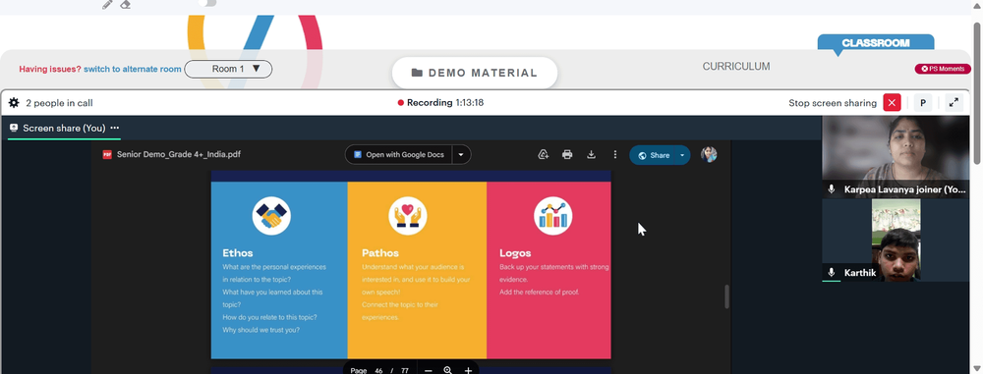Click text Add the reference of proof.

pos(539,292)
